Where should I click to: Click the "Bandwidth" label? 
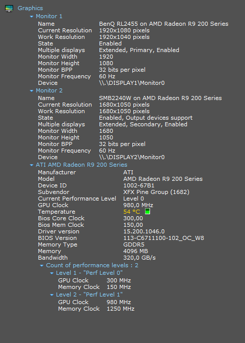[x=53, y=258]
